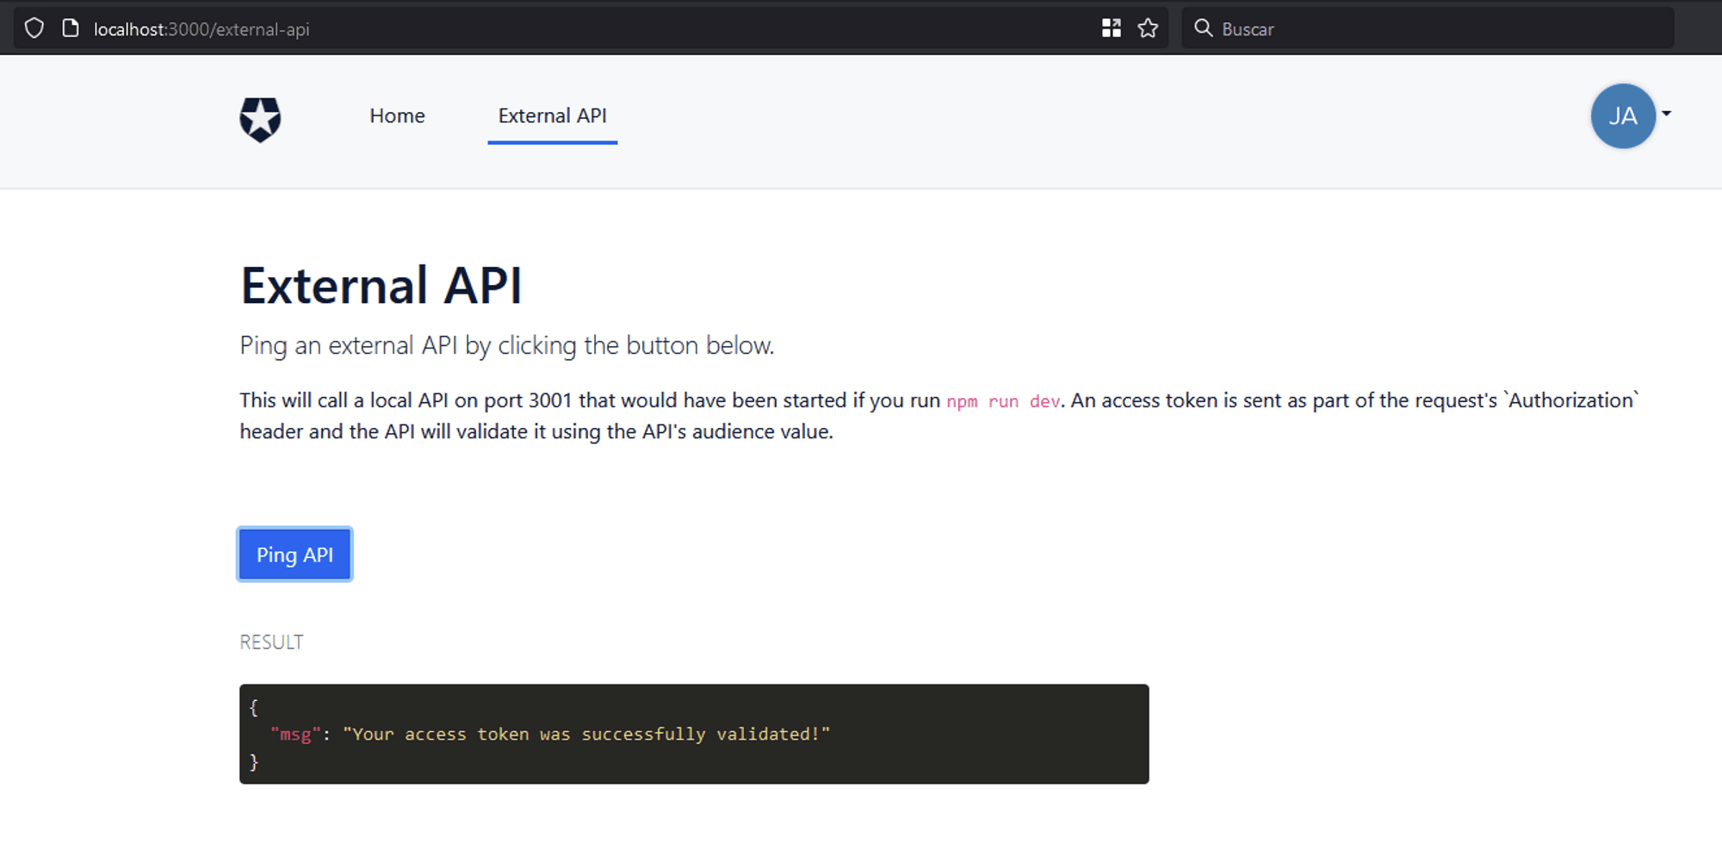Click the External API page heading
Screen dimensions: 1722x868
pos(381,286)
